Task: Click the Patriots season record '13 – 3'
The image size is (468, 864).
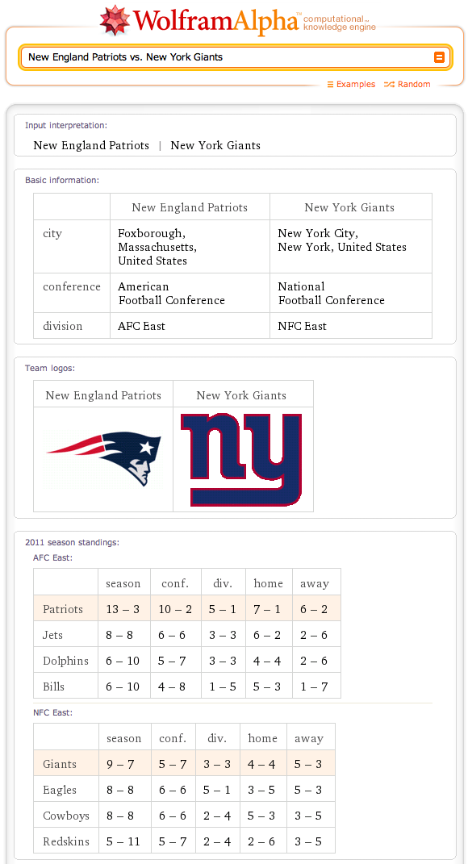Action: tap(123, 609)
